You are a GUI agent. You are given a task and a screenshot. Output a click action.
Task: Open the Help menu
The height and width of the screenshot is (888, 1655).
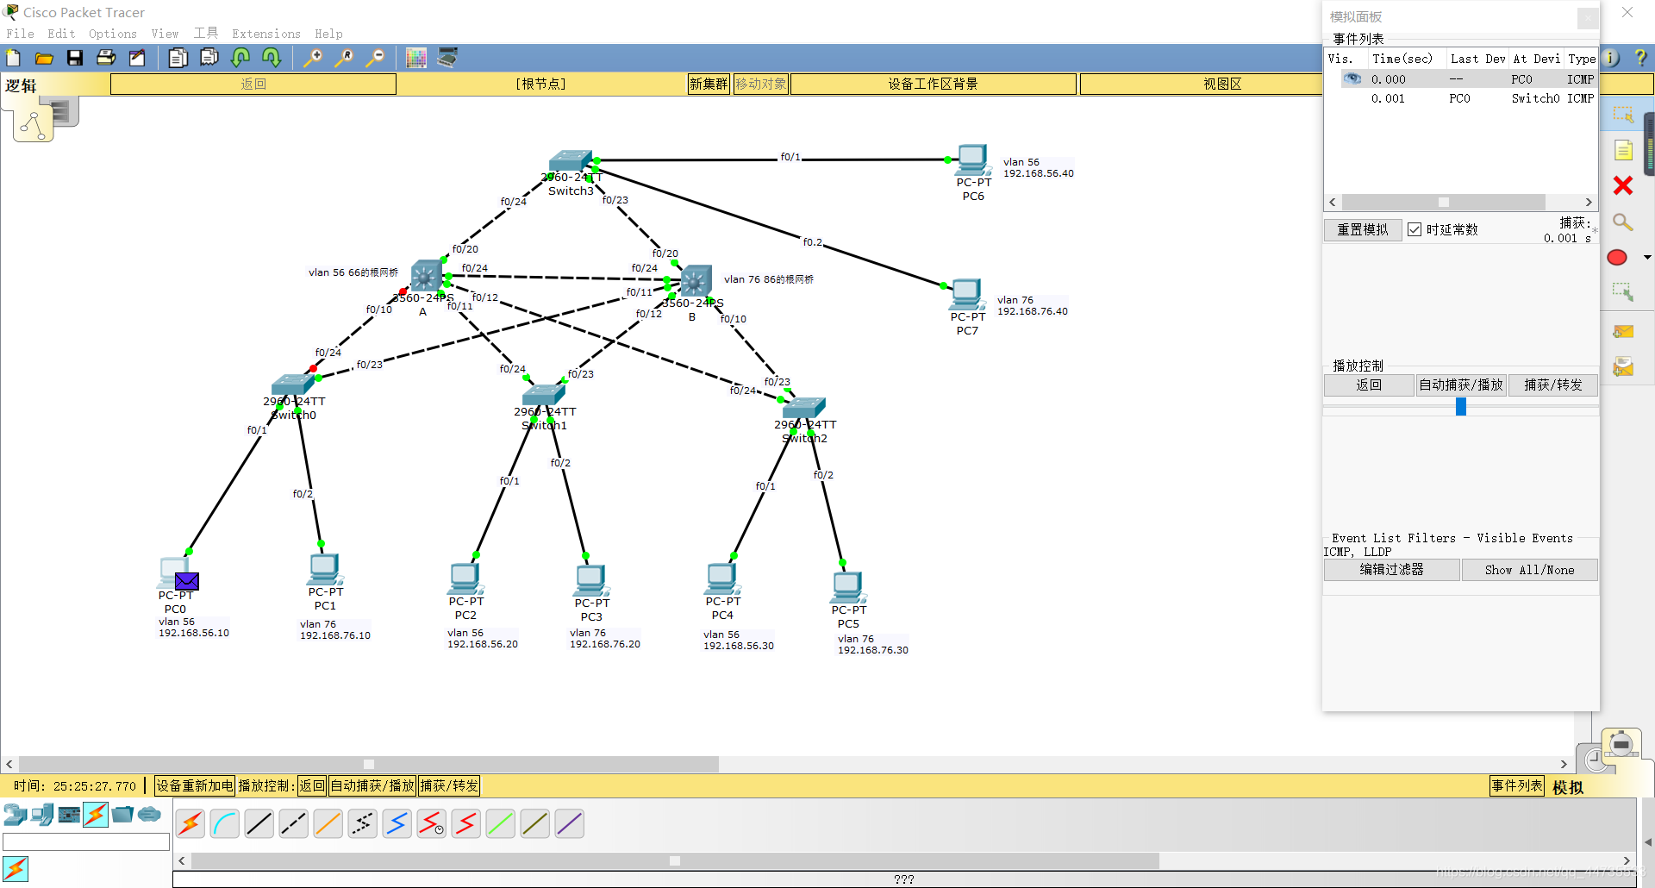tap(328, 34)
